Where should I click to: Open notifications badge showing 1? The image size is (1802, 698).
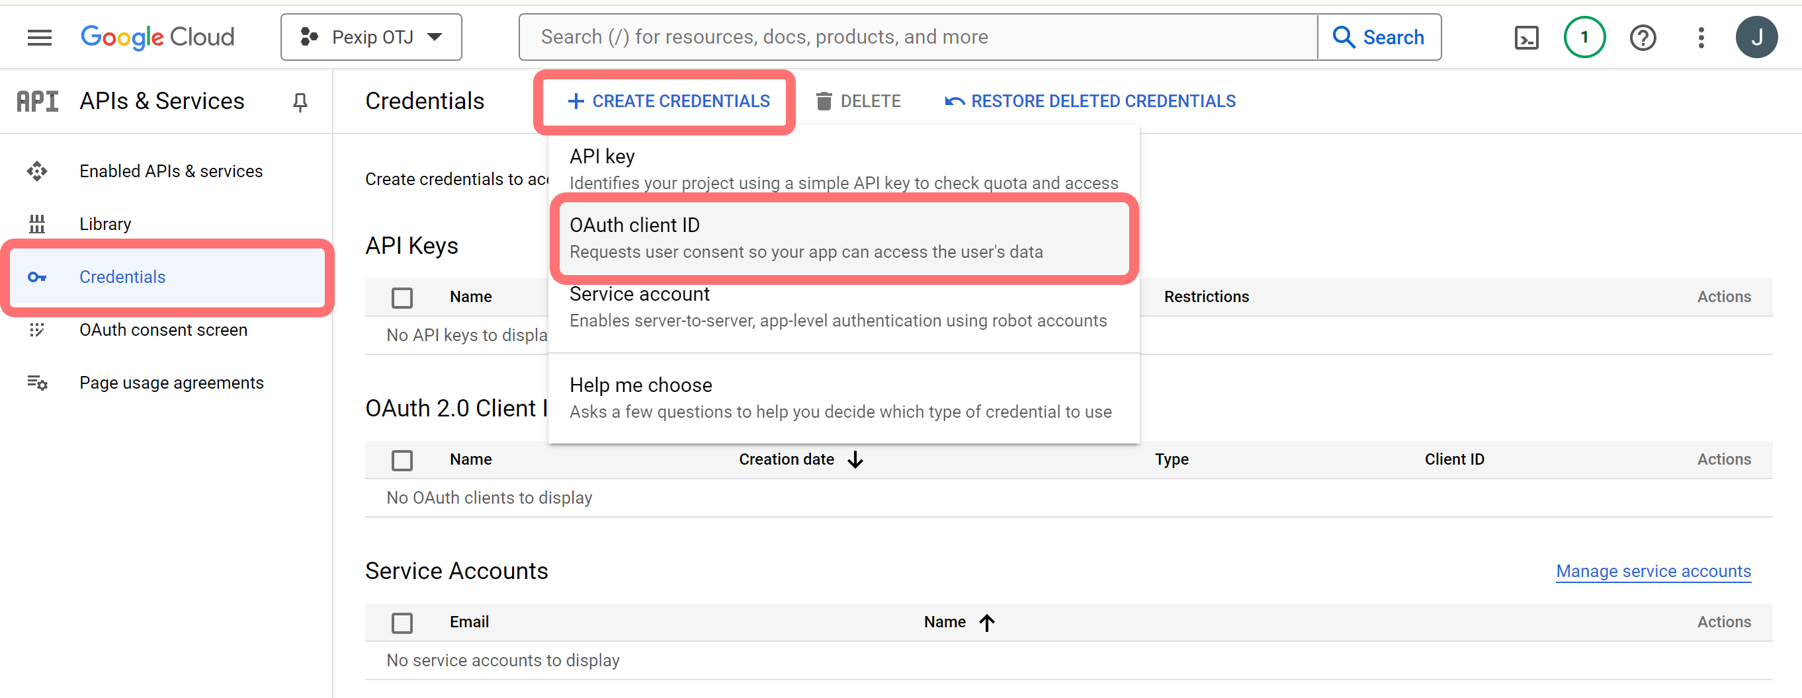click(x=1584, y=37)
